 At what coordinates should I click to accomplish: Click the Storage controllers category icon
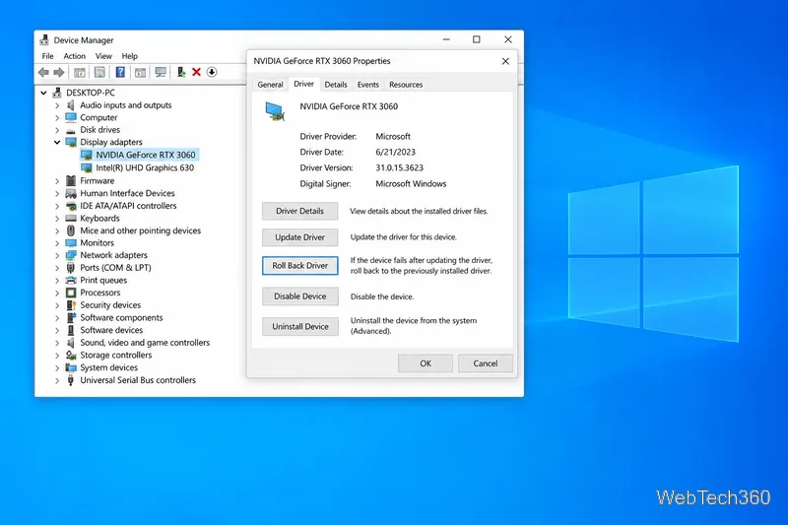(x=71, y=356)
